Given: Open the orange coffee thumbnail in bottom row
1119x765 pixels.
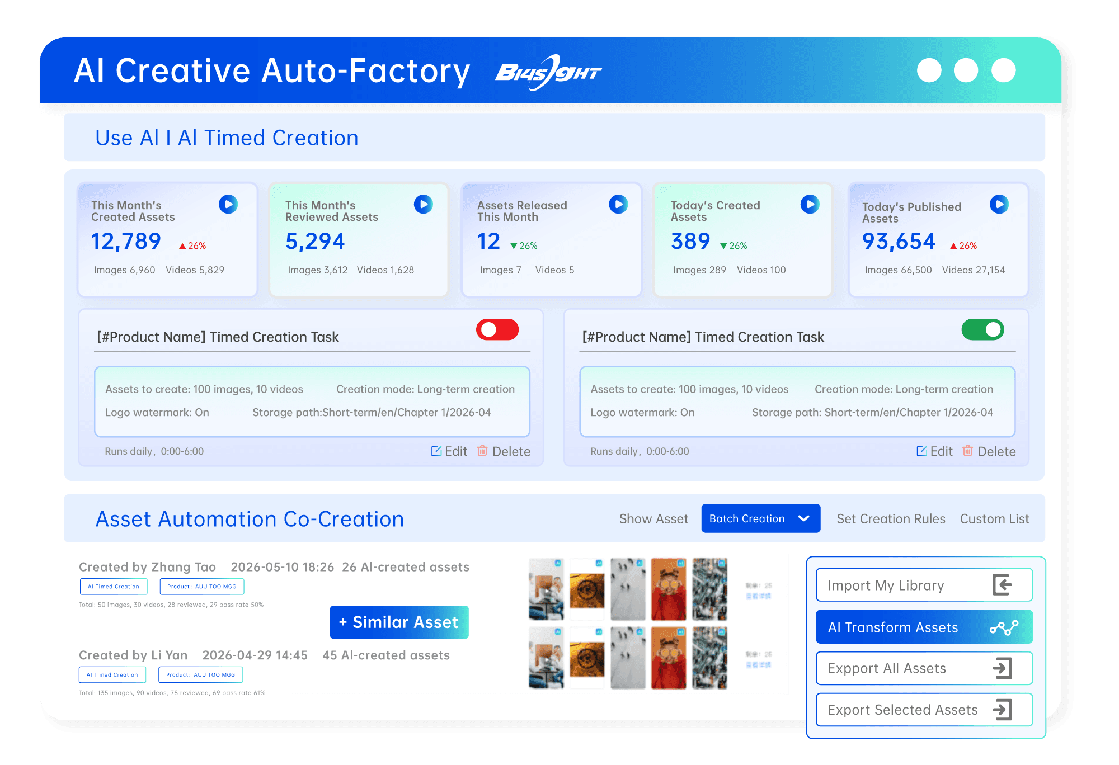Looking at the screenshot, I should [587, 658].
